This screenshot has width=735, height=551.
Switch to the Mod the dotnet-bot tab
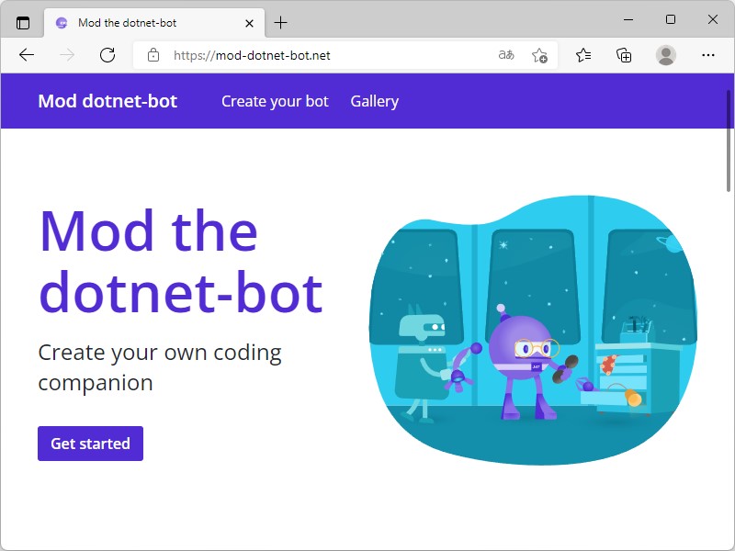click(x=147, y=22)
